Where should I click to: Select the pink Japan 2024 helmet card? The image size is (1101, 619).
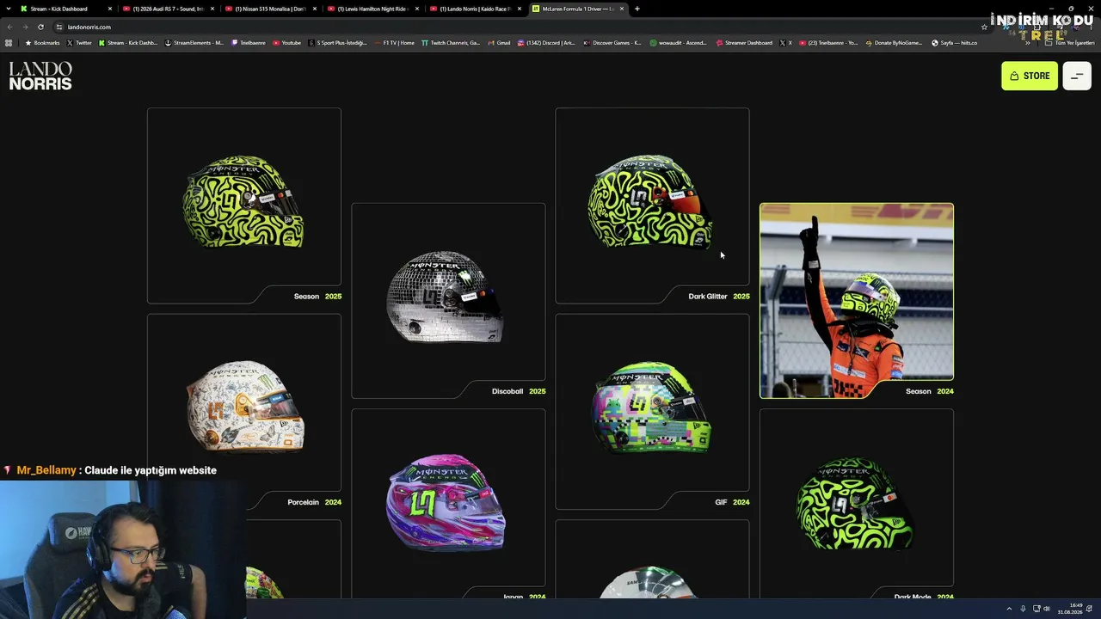pyautogui.click(x=448, y=504)
